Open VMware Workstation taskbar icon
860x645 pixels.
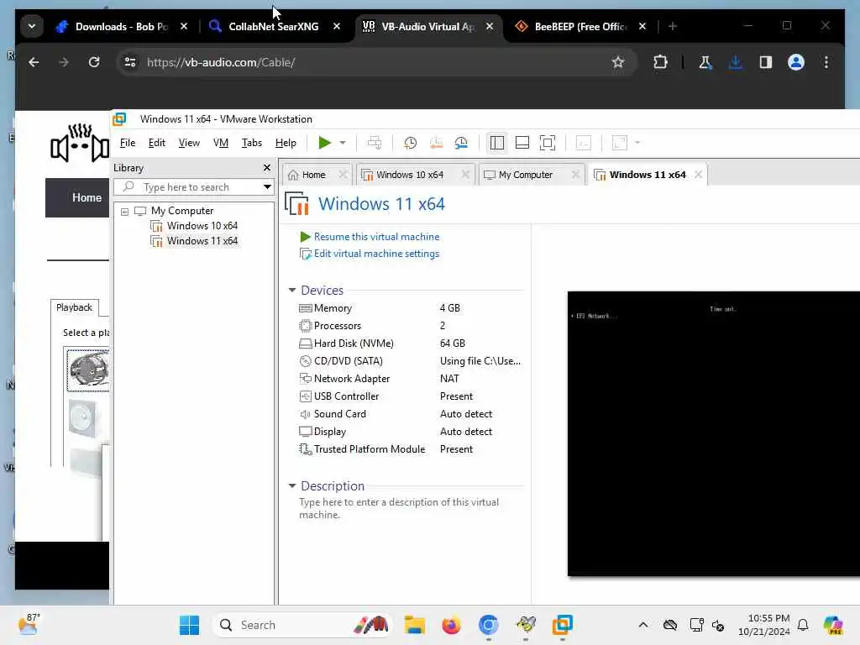click(562, 625)
